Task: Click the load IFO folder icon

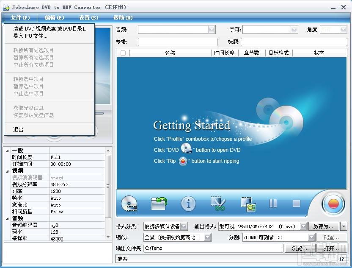Action: tap(159, 204)
